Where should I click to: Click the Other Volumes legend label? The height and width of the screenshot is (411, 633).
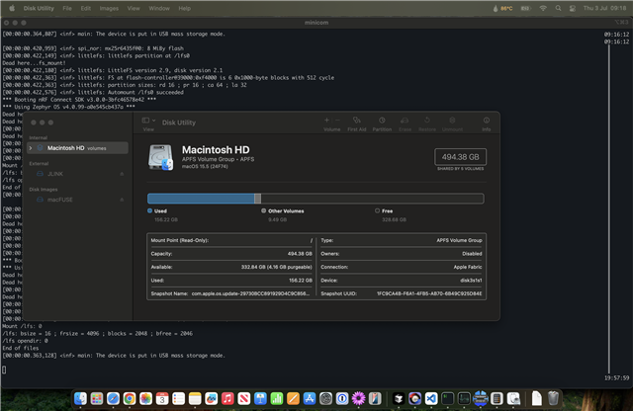(286, 211)
